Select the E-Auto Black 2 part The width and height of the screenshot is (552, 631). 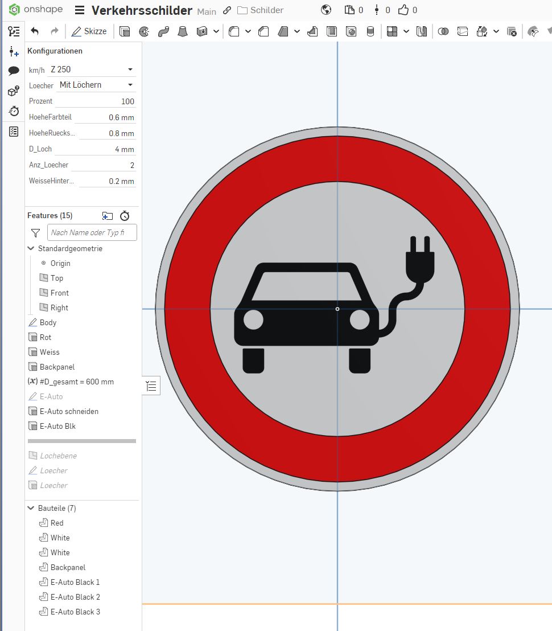tap(75, 597)
